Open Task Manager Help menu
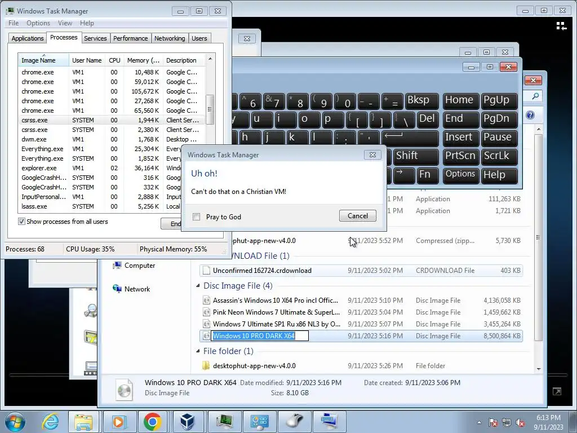Screen dimensions: 577x433 (x=87, y=23)
